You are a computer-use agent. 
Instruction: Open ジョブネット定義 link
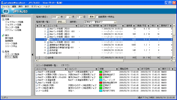point(13,25)
